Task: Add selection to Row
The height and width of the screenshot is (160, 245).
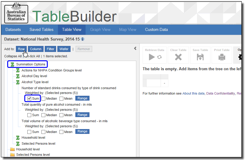Action: [x=21, y=49]
